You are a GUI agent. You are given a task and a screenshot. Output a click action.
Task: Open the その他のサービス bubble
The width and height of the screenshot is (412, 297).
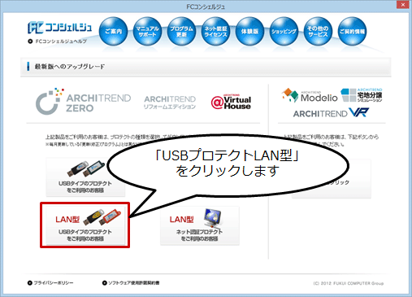[x=318, y=31]
